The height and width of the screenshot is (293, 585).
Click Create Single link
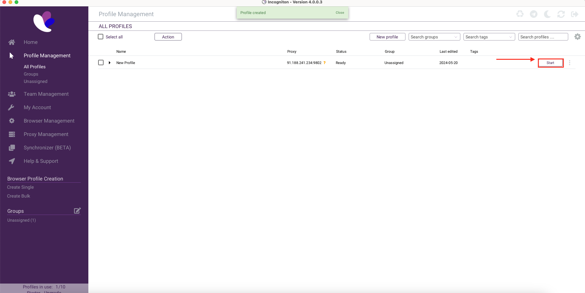pyautogui.click(x=20, y=187)
